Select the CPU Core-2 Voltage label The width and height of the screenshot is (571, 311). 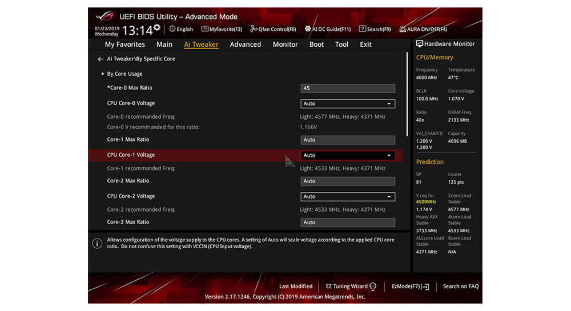(x=131, y=196)
